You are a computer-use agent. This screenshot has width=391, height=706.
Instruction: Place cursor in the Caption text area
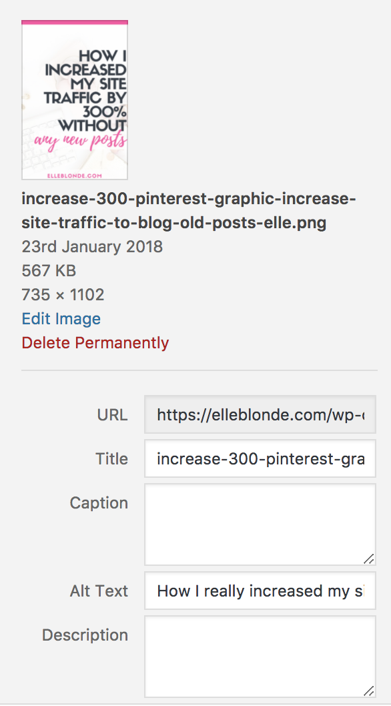coord(260,524)
